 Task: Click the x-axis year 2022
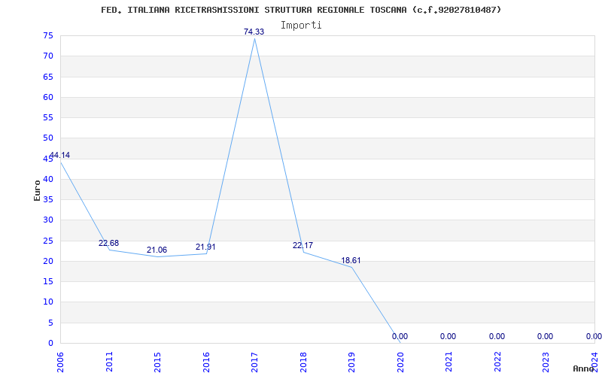pyautogui.click(x=497, y=362)
